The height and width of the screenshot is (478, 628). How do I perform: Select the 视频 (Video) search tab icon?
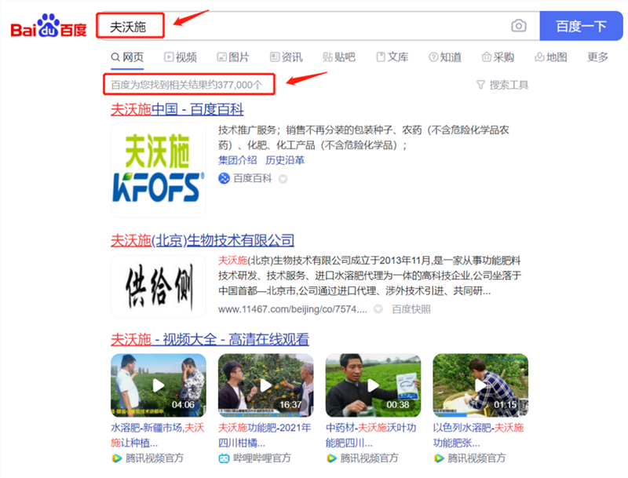click(169, 57)
